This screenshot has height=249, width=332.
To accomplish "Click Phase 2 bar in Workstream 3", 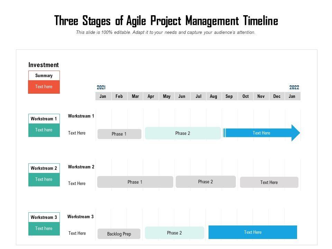I will [x=174, y=233].
